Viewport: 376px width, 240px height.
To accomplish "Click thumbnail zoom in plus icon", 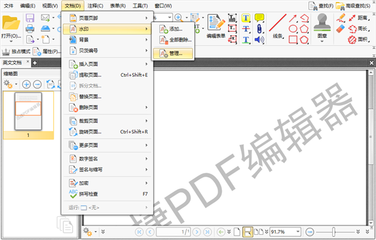I will tap(26, 84).
